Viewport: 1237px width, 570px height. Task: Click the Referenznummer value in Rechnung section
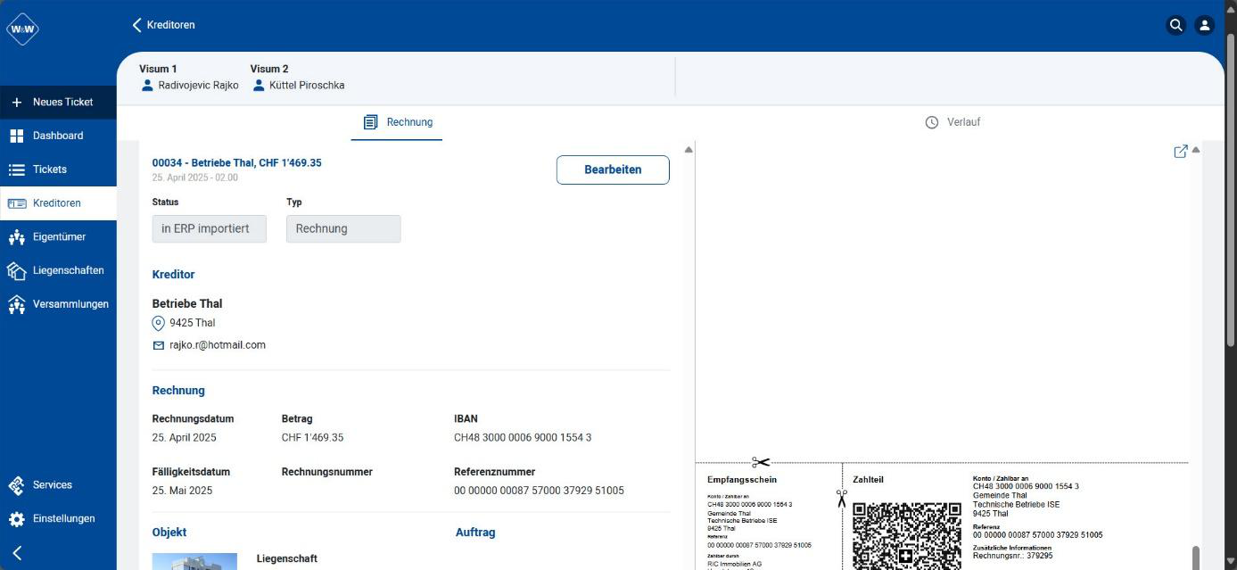pos(539,491)
